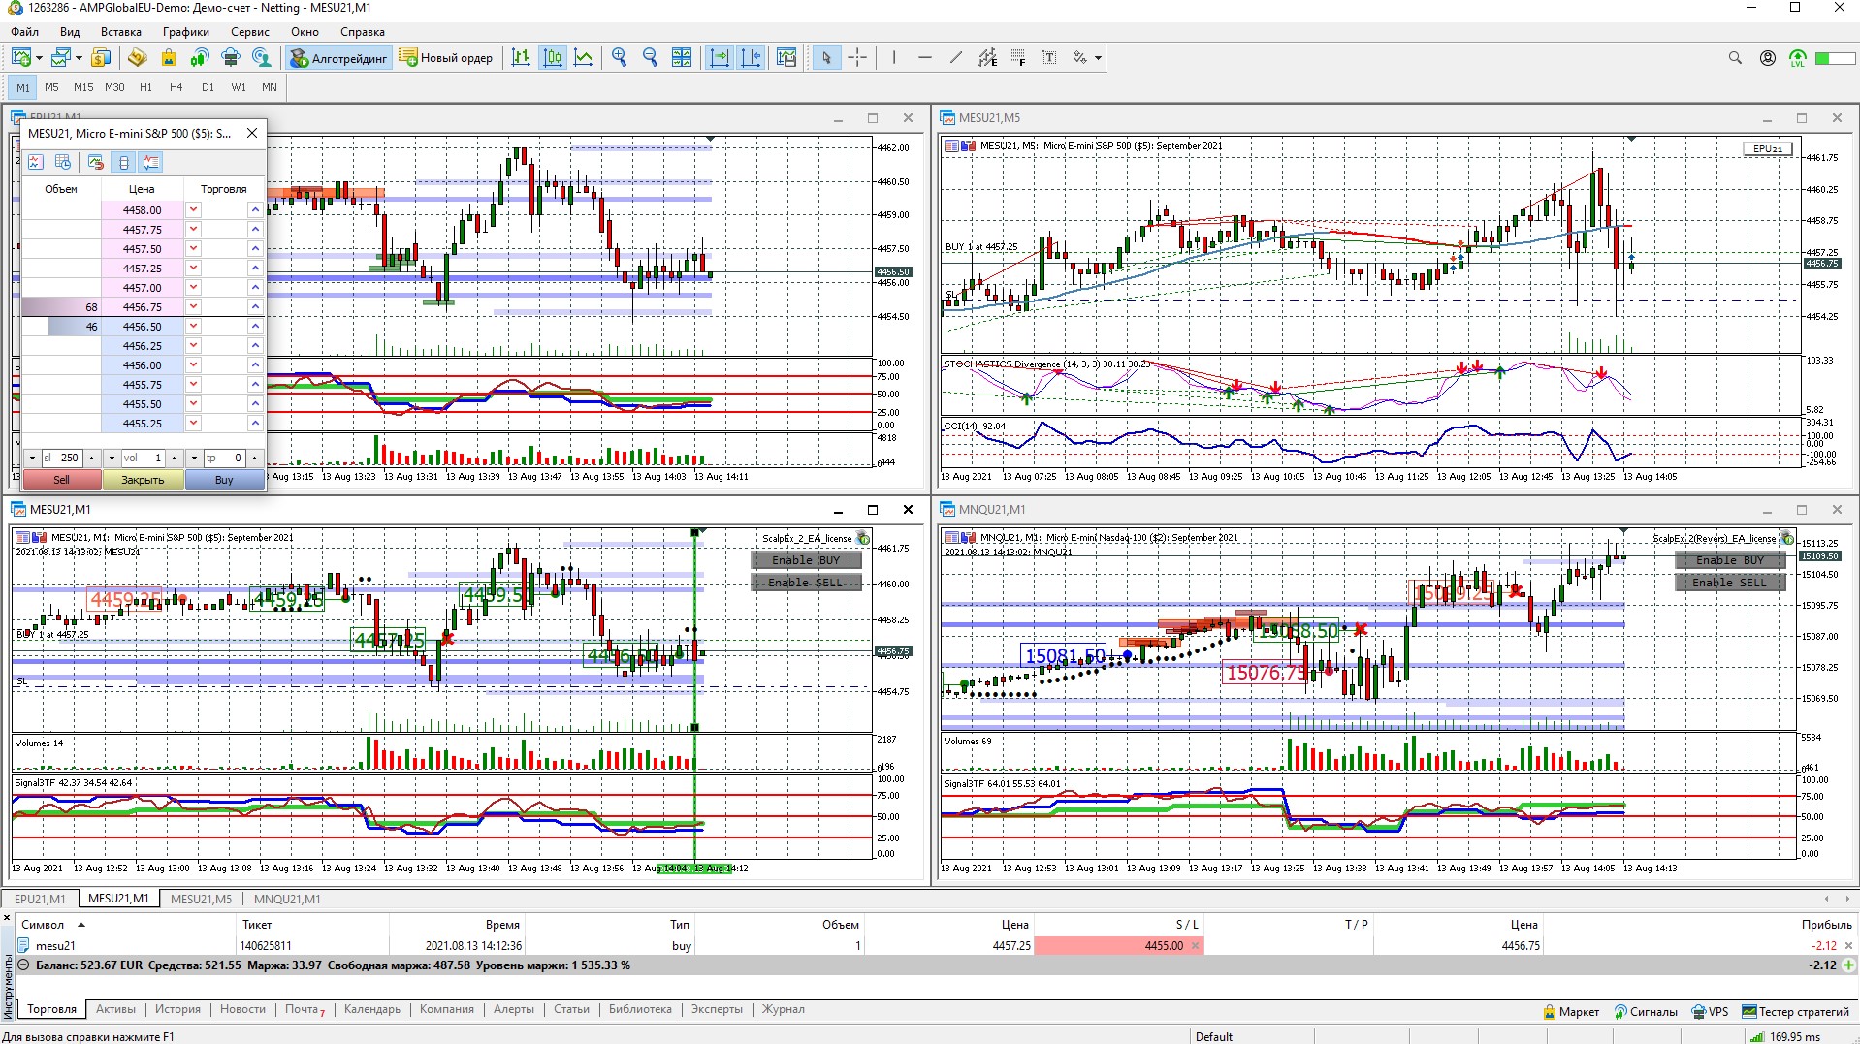Expand the profiles dropdown arrow
Viewport: 1860px width, 1044px height.
point(79,58)
